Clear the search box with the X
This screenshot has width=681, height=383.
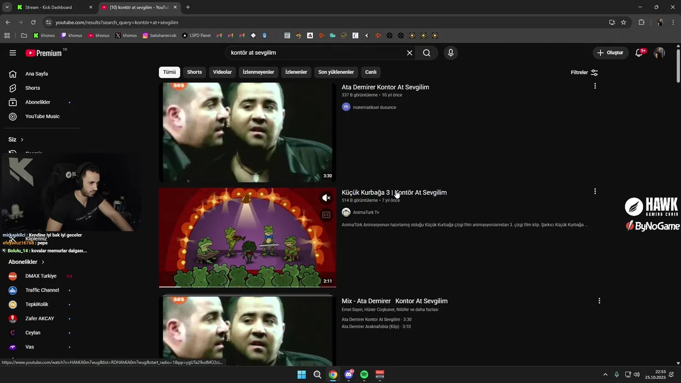coord(410,53)
